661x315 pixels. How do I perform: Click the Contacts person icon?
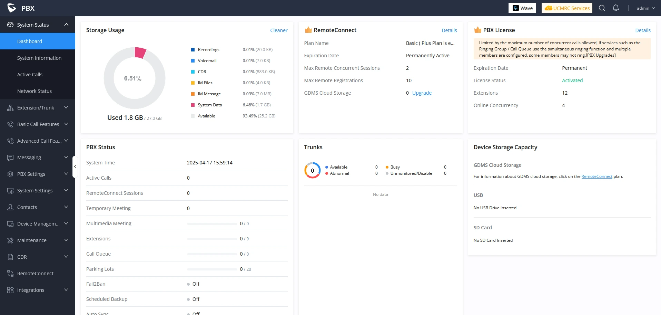point(10,207)
